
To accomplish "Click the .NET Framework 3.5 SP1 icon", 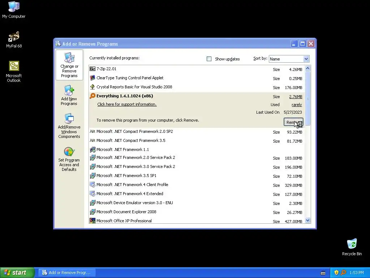I will pyautogui.click(x=92, y=176).
